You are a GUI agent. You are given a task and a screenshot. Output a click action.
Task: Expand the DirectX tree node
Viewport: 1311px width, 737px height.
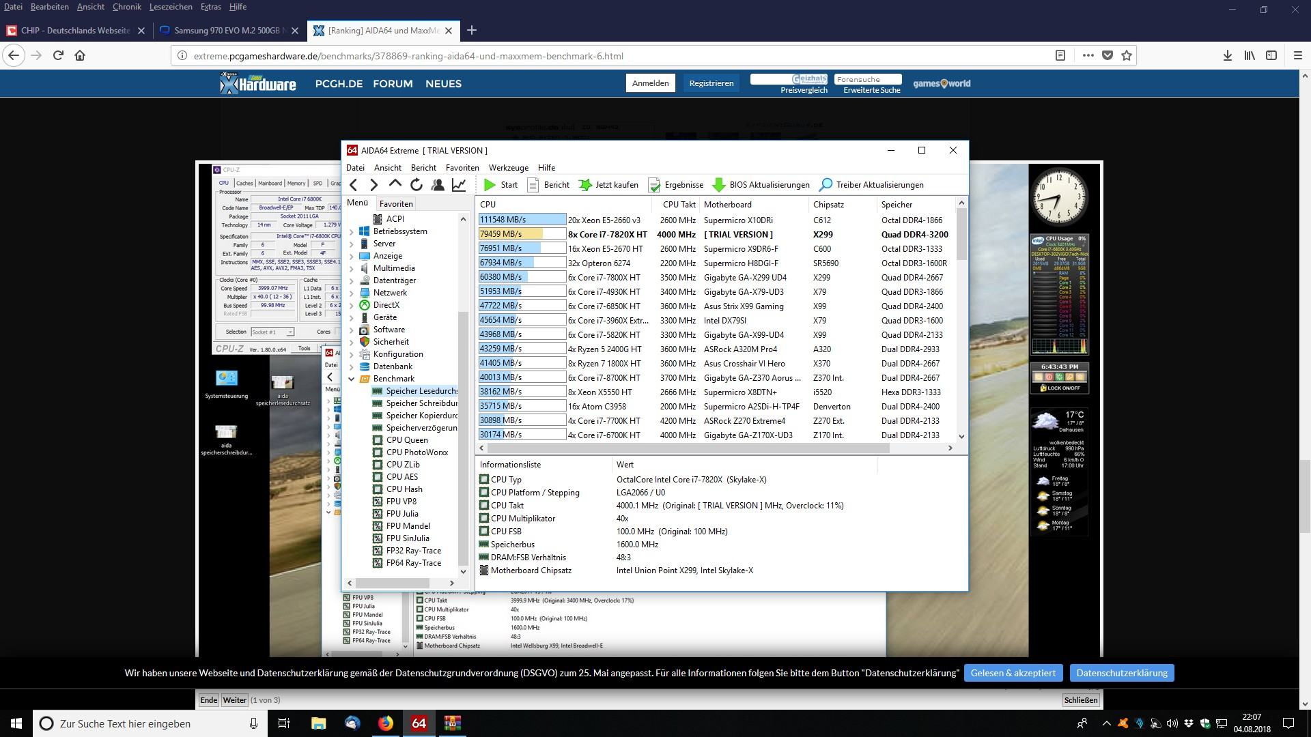point(352,305)
